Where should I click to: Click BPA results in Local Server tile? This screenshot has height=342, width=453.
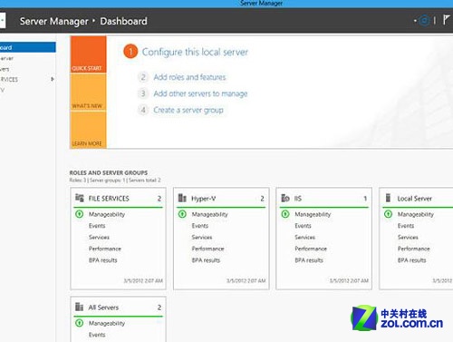pos(412,260)
